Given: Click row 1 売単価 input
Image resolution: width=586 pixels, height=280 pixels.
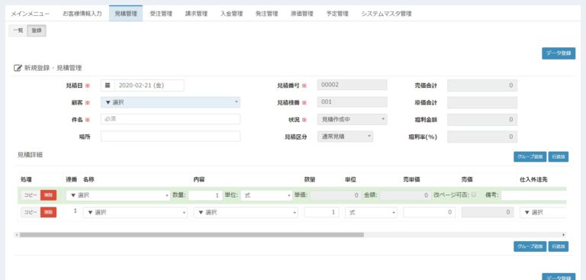Looking at the screenshot, I should (x=429, y=212).
